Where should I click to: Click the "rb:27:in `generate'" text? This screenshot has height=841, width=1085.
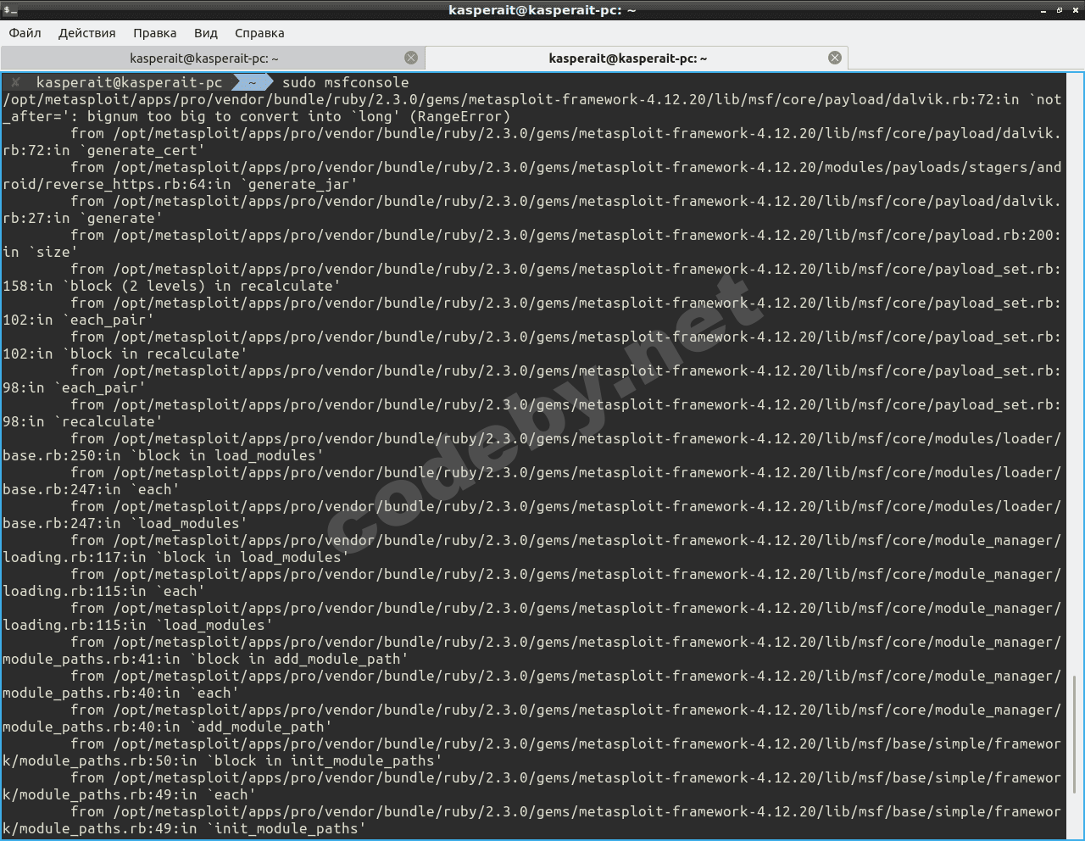(x=82, y=218)
